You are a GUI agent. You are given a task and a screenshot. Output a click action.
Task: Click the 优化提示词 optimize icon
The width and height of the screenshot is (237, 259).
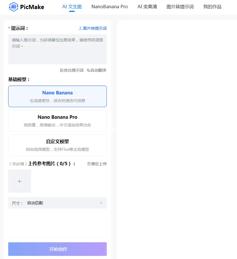tap(62, 70)
